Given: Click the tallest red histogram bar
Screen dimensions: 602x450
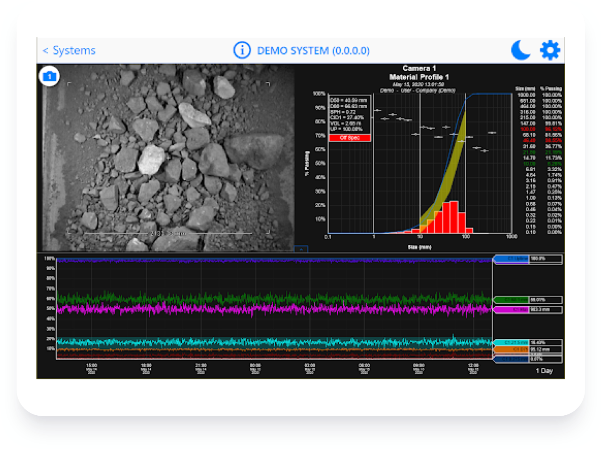Looking at the screenshot, I should click(454, 217).
